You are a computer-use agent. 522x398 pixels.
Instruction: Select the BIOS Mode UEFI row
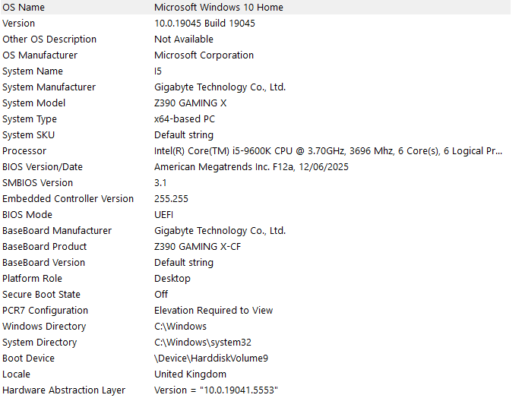(255, 215)
